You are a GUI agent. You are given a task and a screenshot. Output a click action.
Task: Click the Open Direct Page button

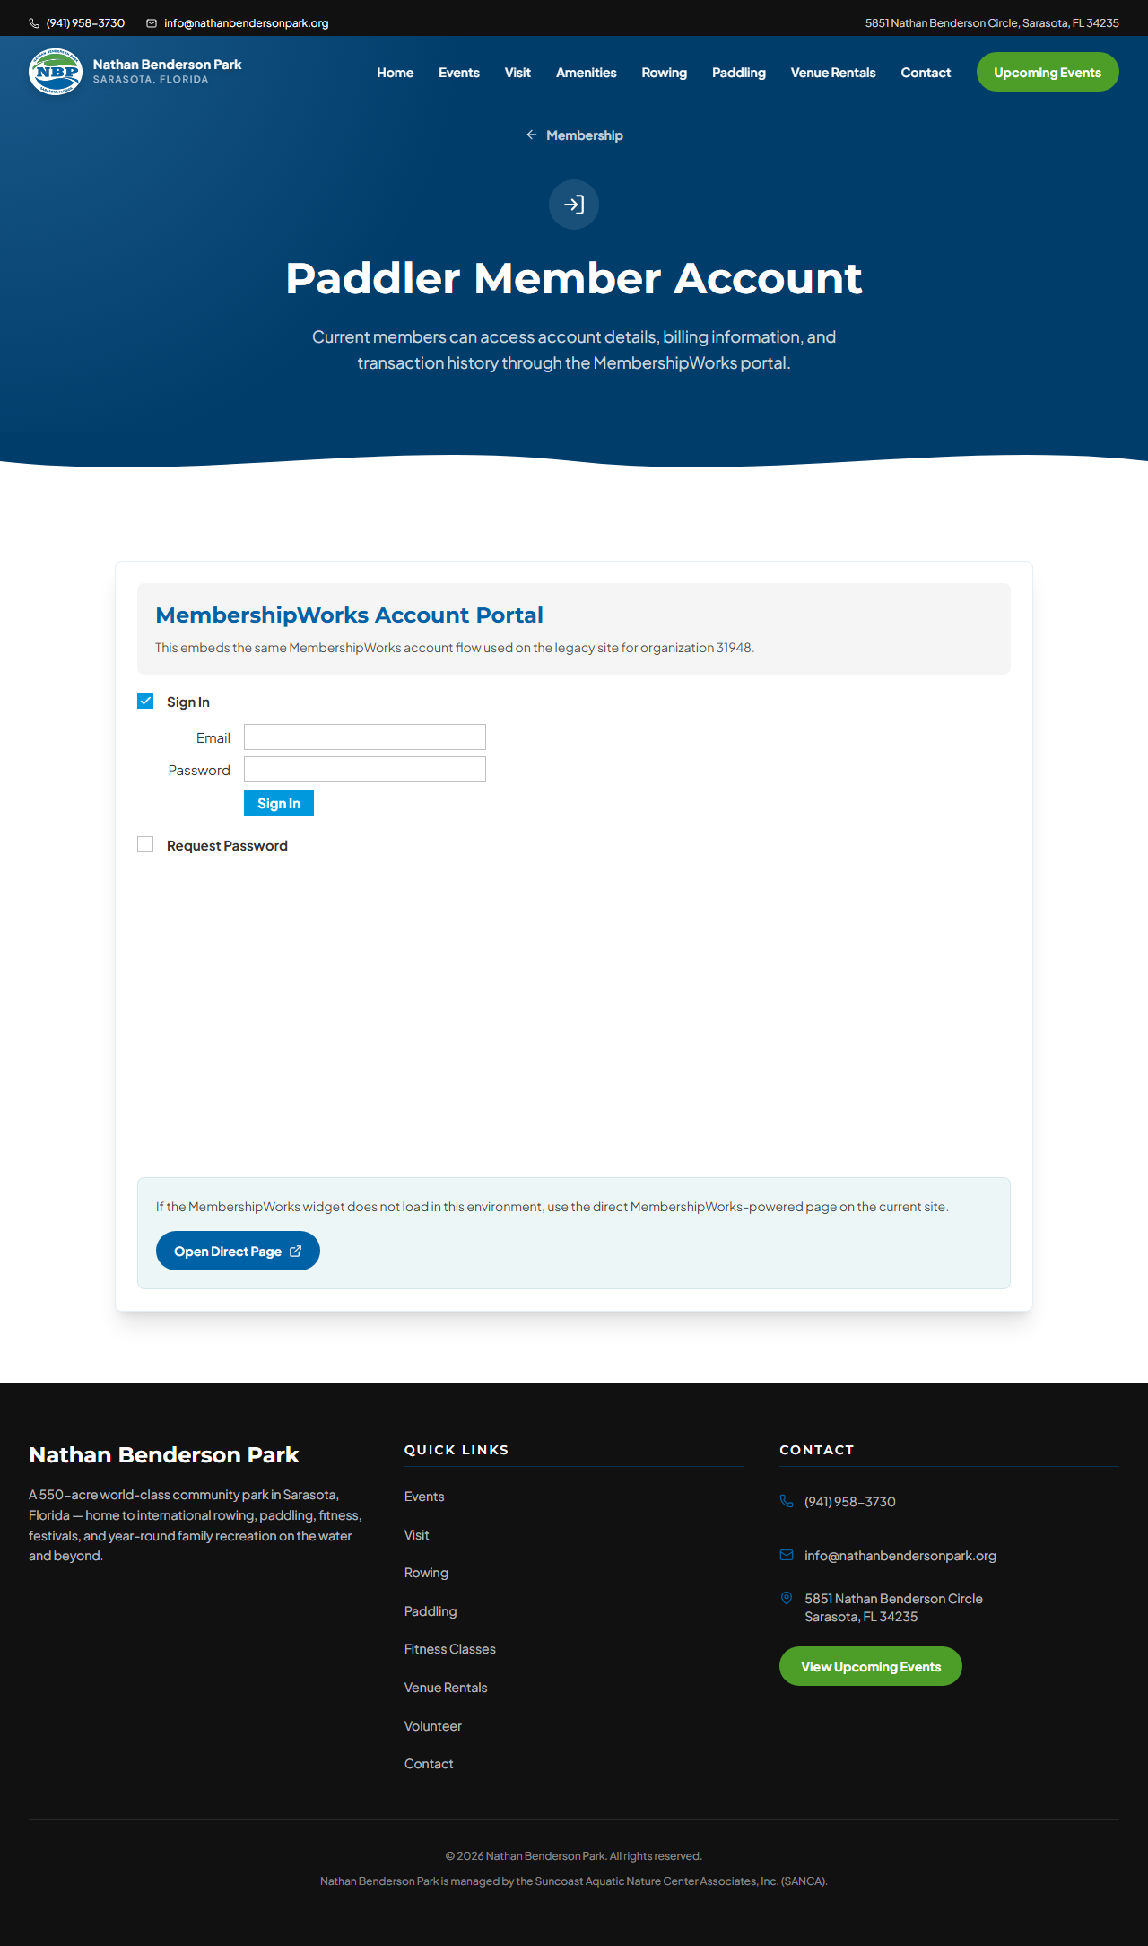coord(238,1251)
